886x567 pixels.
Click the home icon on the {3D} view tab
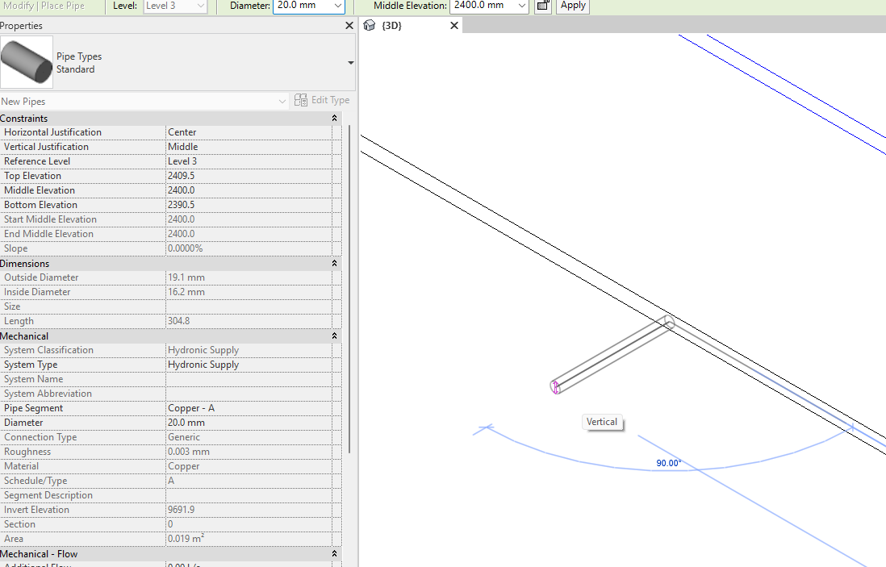pos(370,25)
